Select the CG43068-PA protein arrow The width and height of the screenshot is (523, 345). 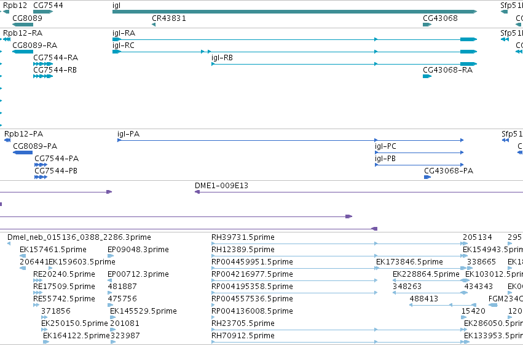pyautogui.click(x=427, y=177)
